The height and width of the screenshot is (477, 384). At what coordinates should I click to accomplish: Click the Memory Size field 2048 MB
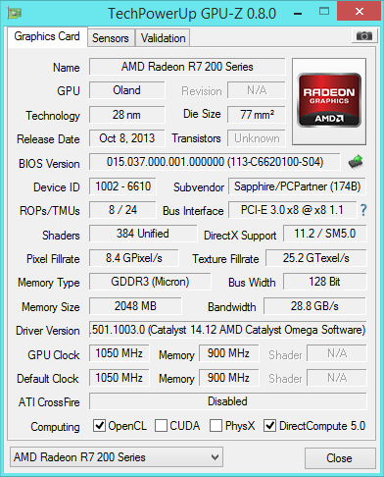point(135,306)
